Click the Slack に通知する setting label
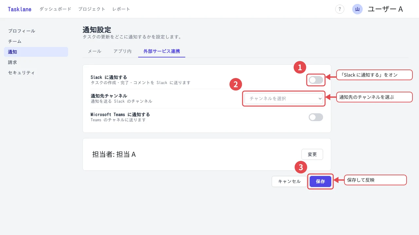Screen dimensions: 419x235 click(x=109, y=77)
